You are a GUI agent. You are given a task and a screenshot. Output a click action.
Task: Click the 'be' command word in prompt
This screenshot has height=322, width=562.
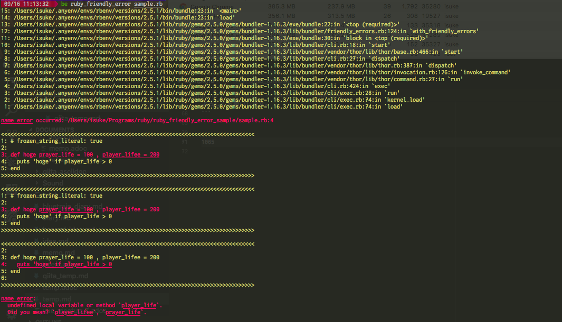point(64,4)
